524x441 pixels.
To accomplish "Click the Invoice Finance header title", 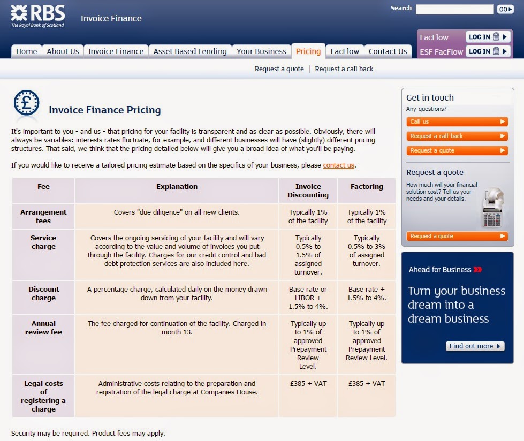I will click(111, 18).
